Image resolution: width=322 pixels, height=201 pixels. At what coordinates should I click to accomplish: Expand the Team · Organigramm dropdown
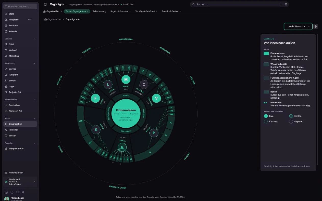[x=77, y=11]
